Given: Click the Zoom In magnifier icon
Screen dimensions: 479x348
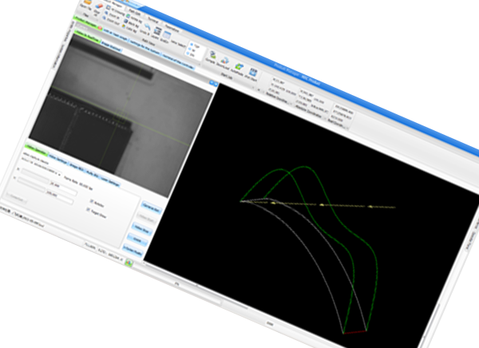Looking at the screenshot, I should tap(106, 13).
